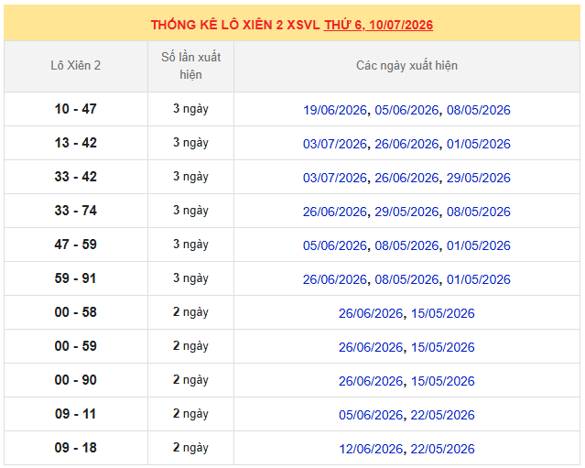The image size is (585, 468).
Task: Click 01/05/2026 in row 47 - 59
Action: point(479,245)
